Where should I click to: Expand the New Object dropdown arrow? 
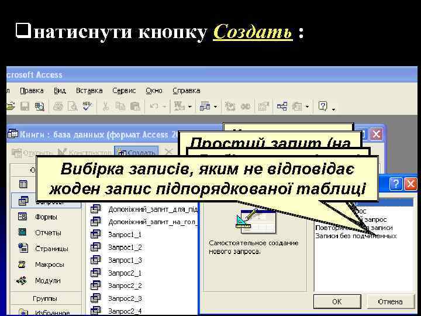[x=308, y=107]
